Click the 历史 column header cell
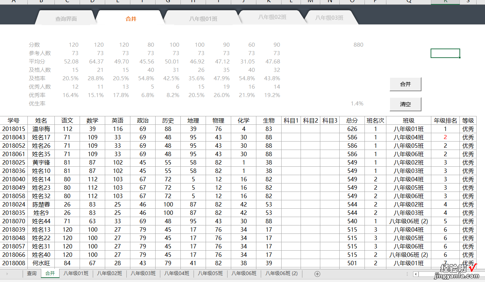 click(x=168, y=120)
